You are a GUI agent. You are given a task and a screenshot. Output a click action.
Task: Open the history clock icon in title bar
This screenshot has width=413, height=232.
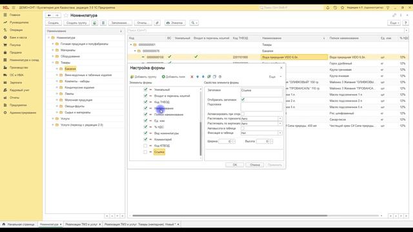point(335,8)
